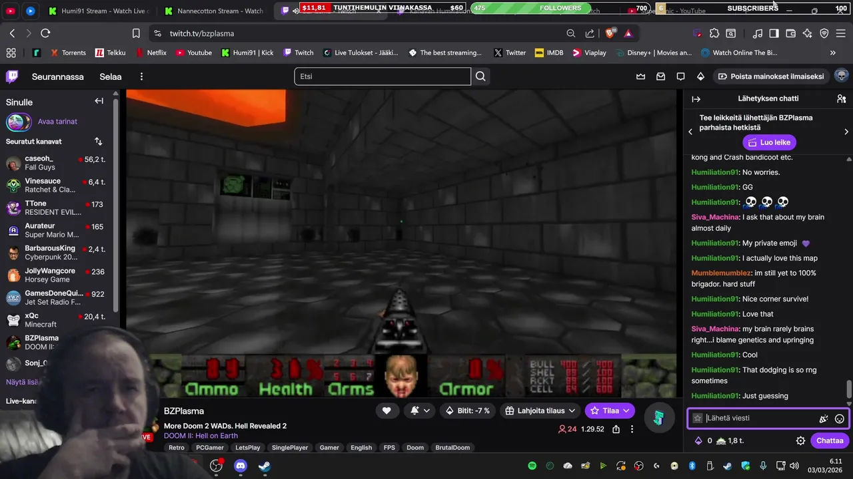Click Poista mainokset ilmaiseksi button
853x479 pixels.
pos(771,77)
